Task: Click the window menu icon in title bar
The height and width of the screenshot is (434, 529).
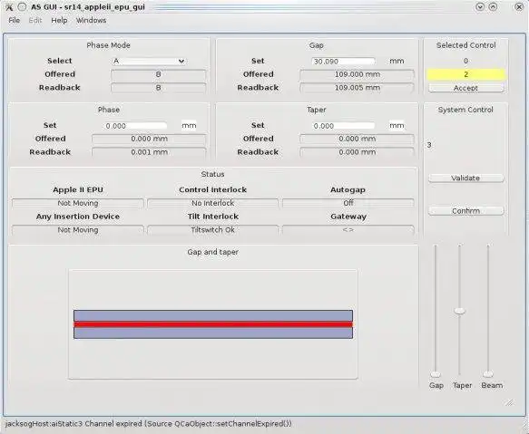Action: pyautogui.click(x=9, y=7)
